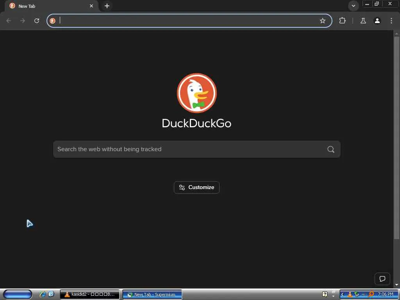Click the DuckDuckGo duck logo
This screenshot has height=300, width=400.
tap(197, 93)
